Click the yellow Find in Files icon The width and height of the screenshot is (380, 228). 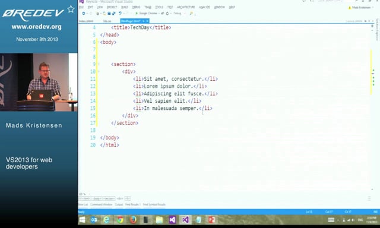point(191,13)
